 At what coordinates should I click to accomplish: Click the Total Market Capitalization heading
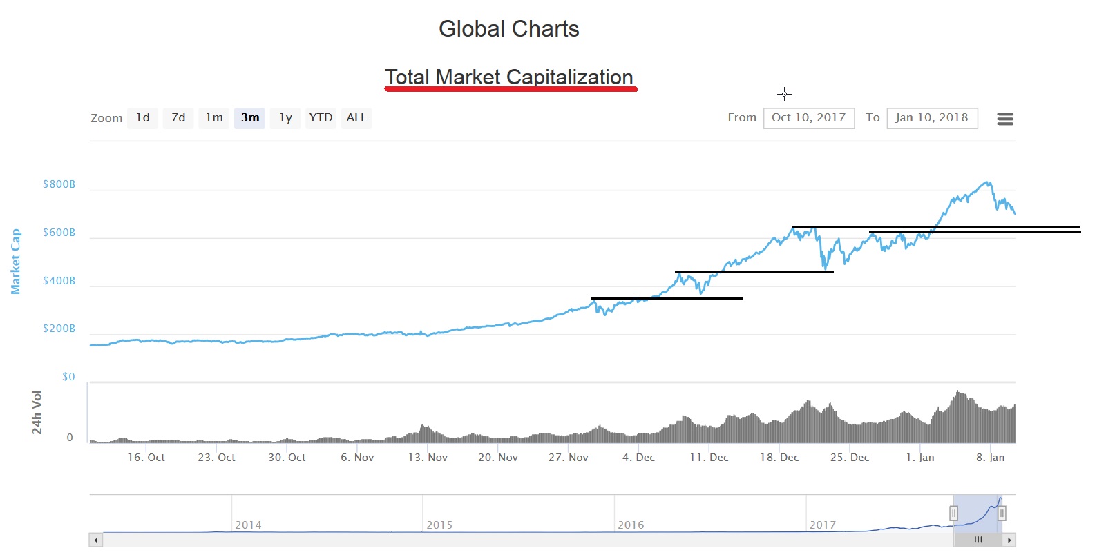click(x=509, y=77)
